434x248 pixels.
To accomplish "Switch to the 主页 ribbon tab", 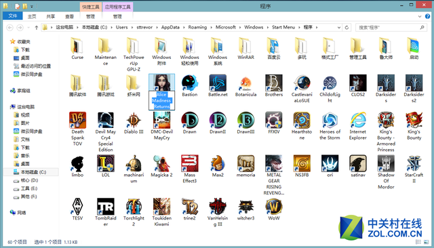I will [x=32, y=16].
